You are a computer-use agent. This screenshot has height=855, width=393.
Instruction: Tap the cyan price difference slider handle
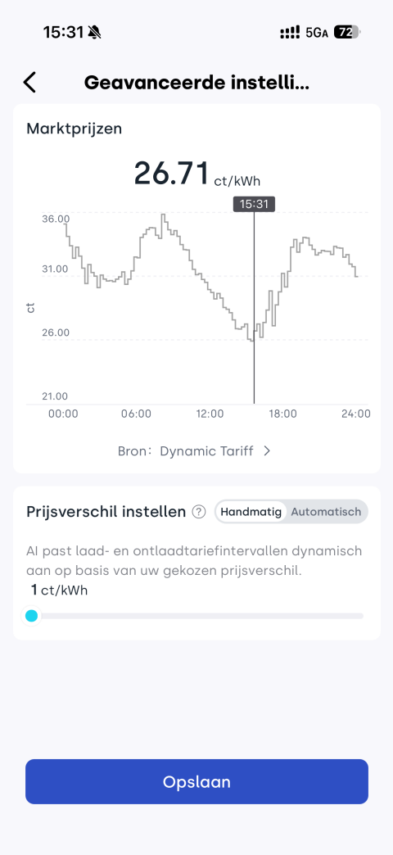32,616
